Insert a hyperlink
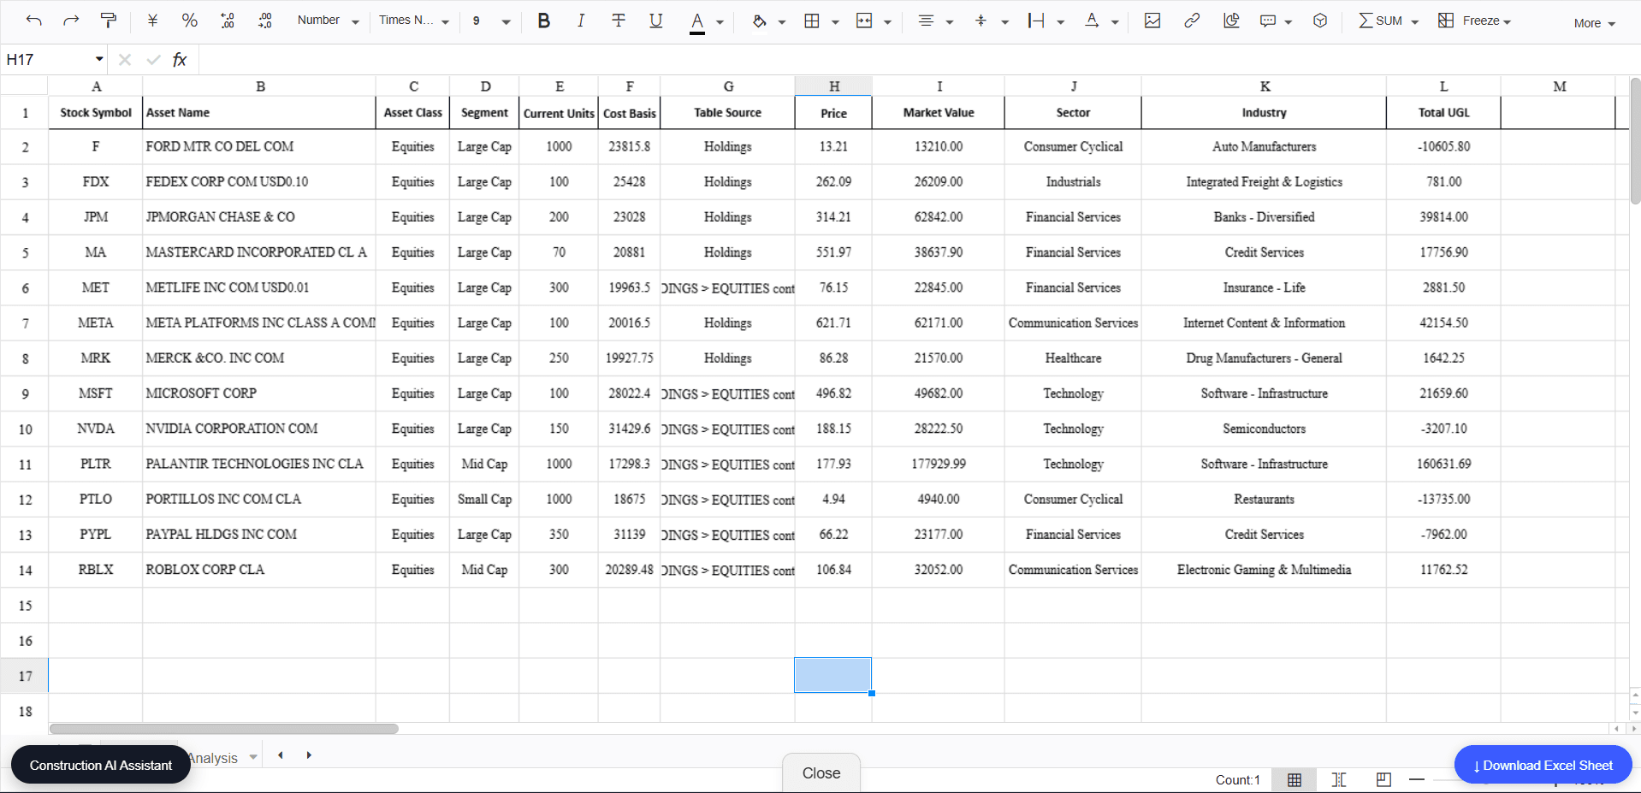The height and width of the screenshot is (793, 1641). [1191, 20]
